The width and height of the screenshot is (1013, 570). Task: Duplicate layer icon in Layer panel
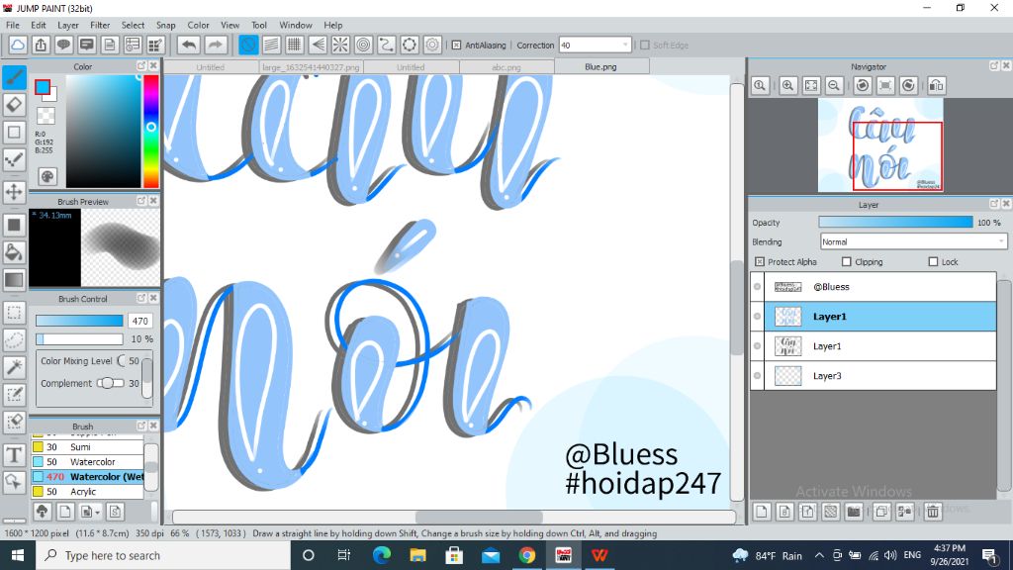(x=881, y=512)
